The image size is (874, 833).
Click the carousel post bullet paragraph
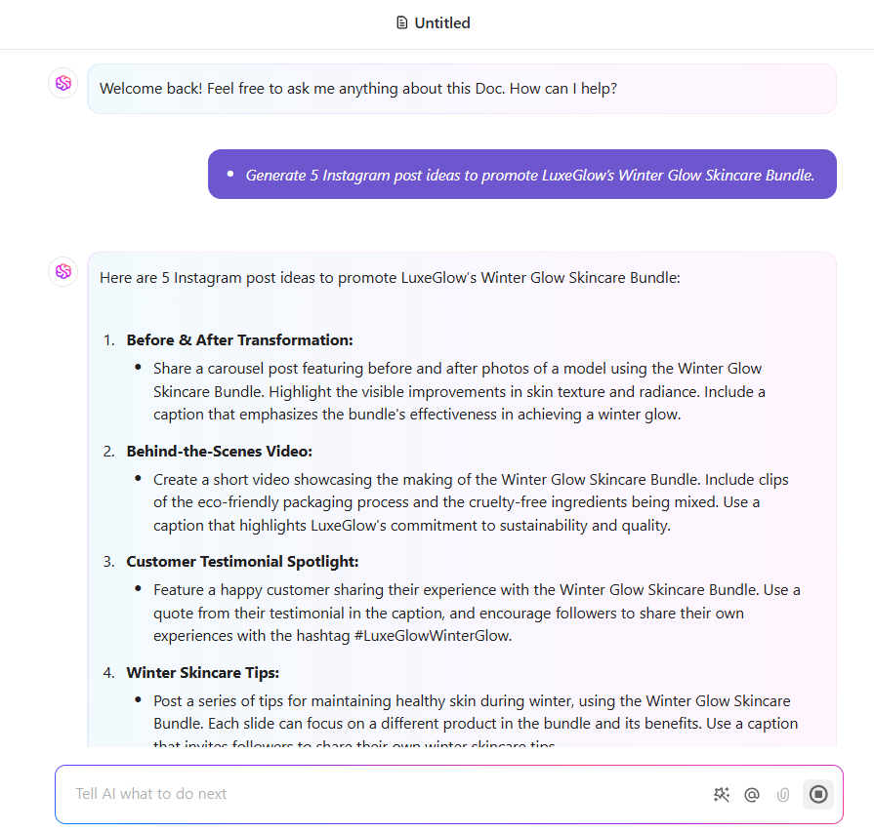[x=459, y=391]
